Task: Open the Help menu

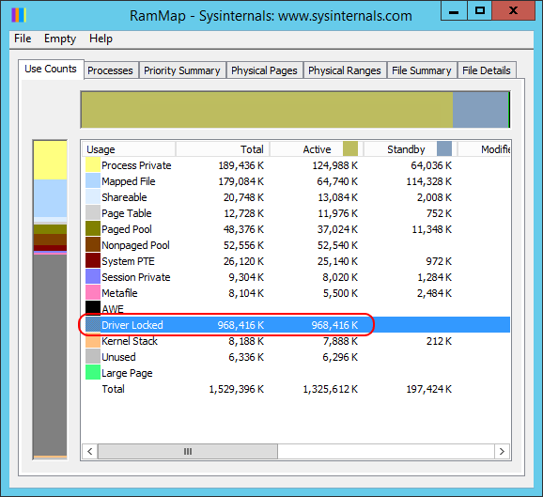Action: (x=101, y=39)
